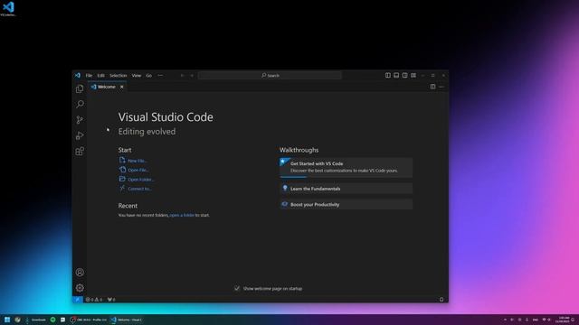Viewport: 579px width, 325px height.
Task: Open the Selection menu
Action: 119,76
